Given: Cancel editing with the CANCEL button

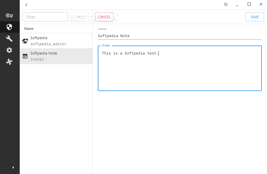Looking at the screenshot, I should (104, 17).
